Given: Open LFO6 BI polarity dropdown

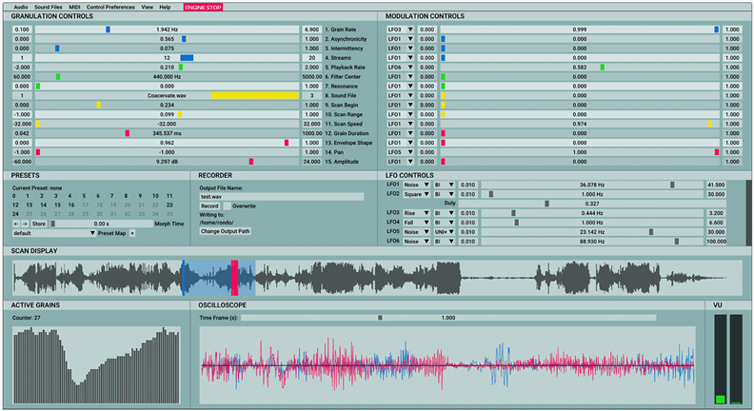Looking at the screenshot, I should (x=444, y=242).
